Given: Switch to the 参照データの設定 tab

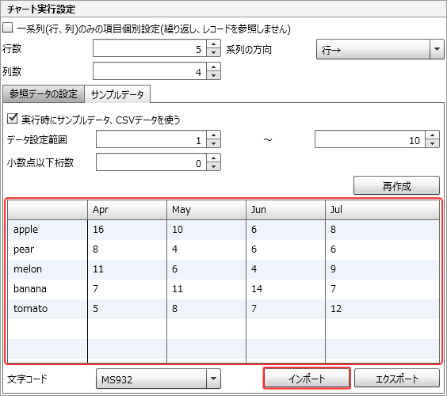Looking at the screenshot, I should tap(44, 93).
